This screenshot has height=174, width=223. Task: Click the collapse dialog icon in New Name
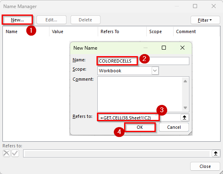coord(184,117)
